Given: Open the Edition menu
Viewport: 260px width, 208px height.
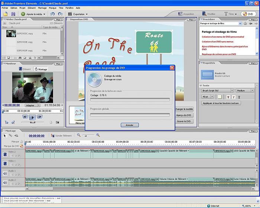Looking at the screenshot, I should [x=14, y=8].
